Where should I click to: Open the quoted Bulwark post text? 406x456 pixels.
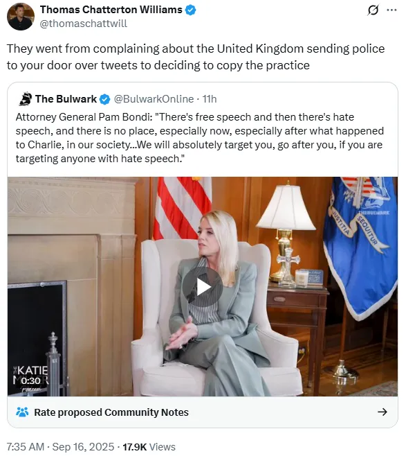200,138
